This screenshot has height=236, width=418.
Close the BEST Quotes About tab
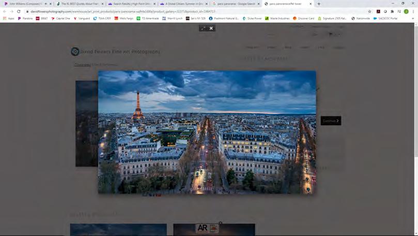102,4
